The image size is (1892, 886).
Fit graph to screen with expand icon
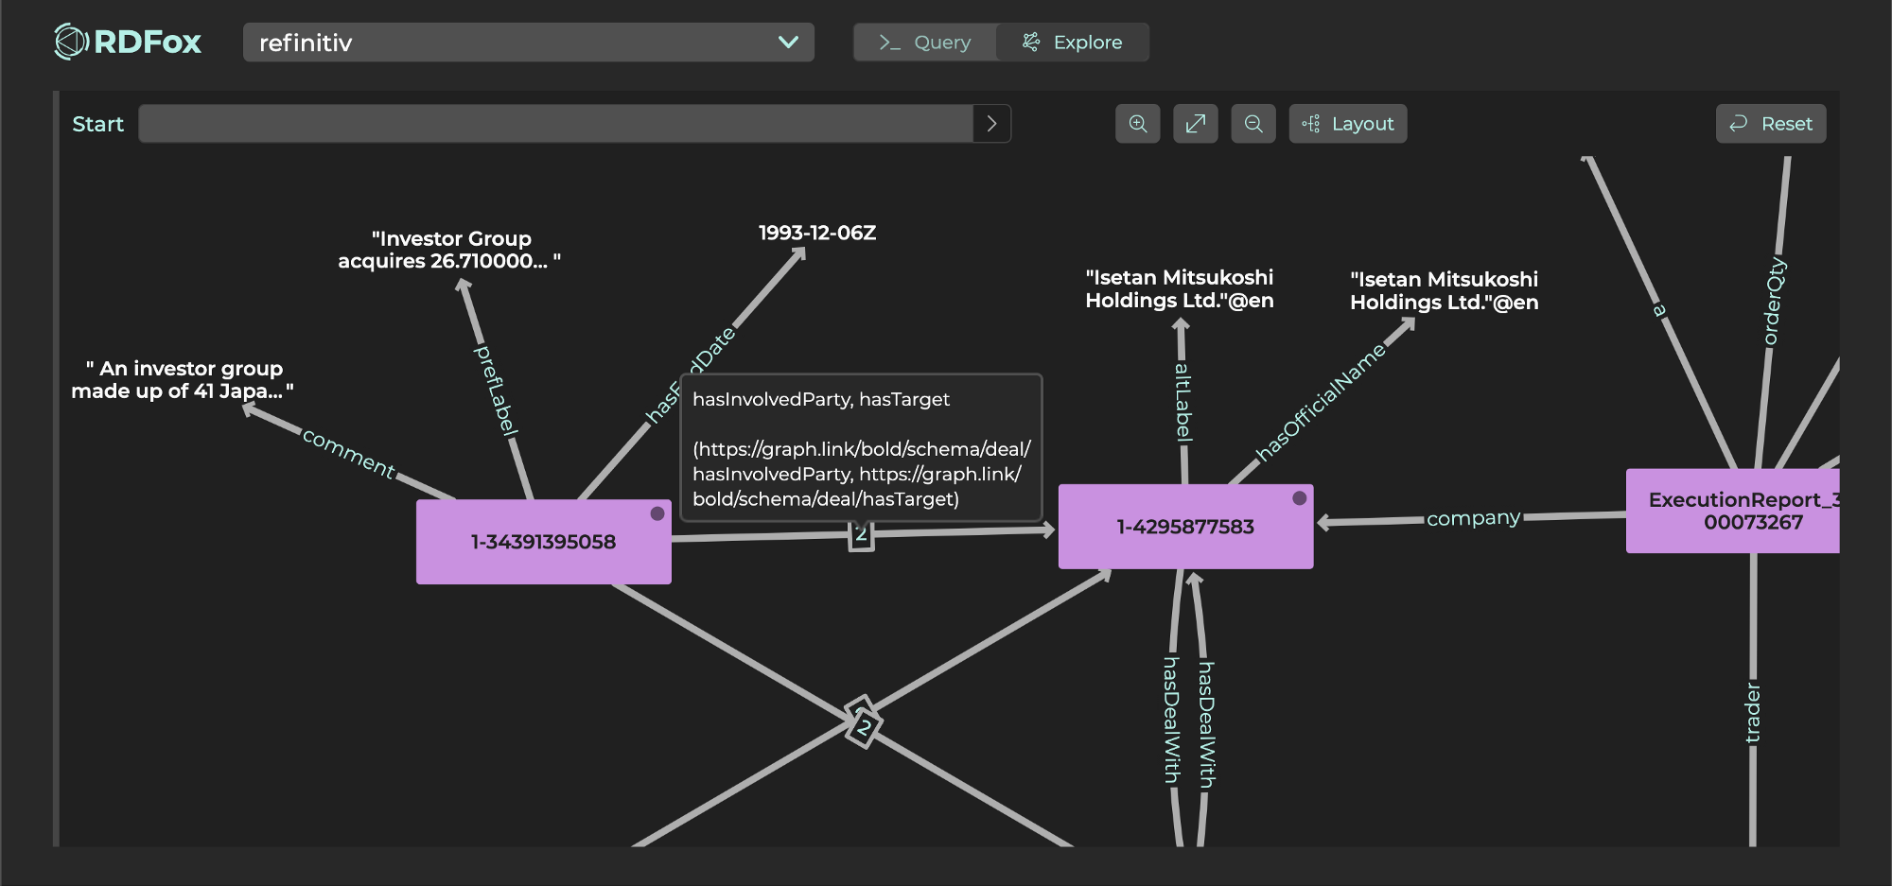coord(1196,124)
